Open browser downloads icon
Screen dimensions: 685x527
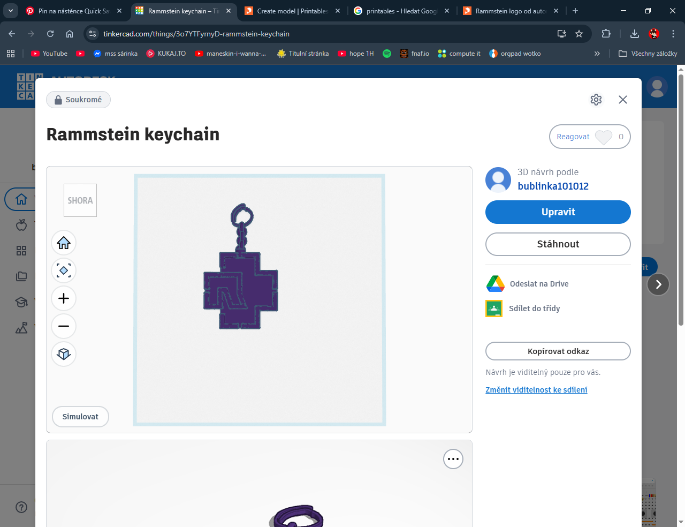point(635,34)
